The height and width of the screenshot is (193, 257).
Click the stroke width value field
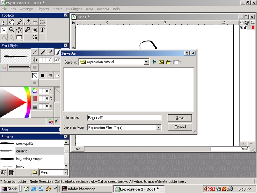(x=49, y=60)
